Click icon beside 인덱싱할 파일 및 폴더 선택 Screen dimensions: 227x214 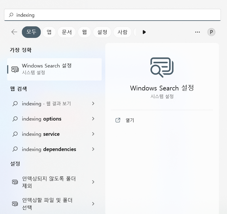click(x=15, y=204)
